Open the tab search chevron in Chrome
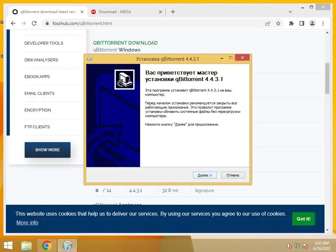The image size is (336, 252). point(290,12)
